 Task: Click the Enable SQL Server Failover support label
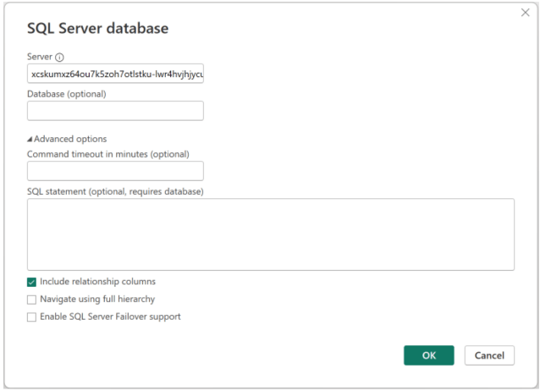[110, 317]
